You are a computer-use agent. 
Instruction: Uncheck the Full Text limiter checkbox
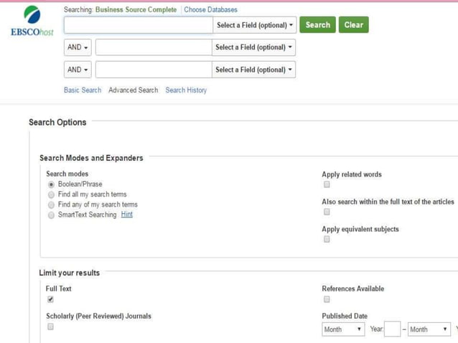pyautogui.click(x=50, y=299)
